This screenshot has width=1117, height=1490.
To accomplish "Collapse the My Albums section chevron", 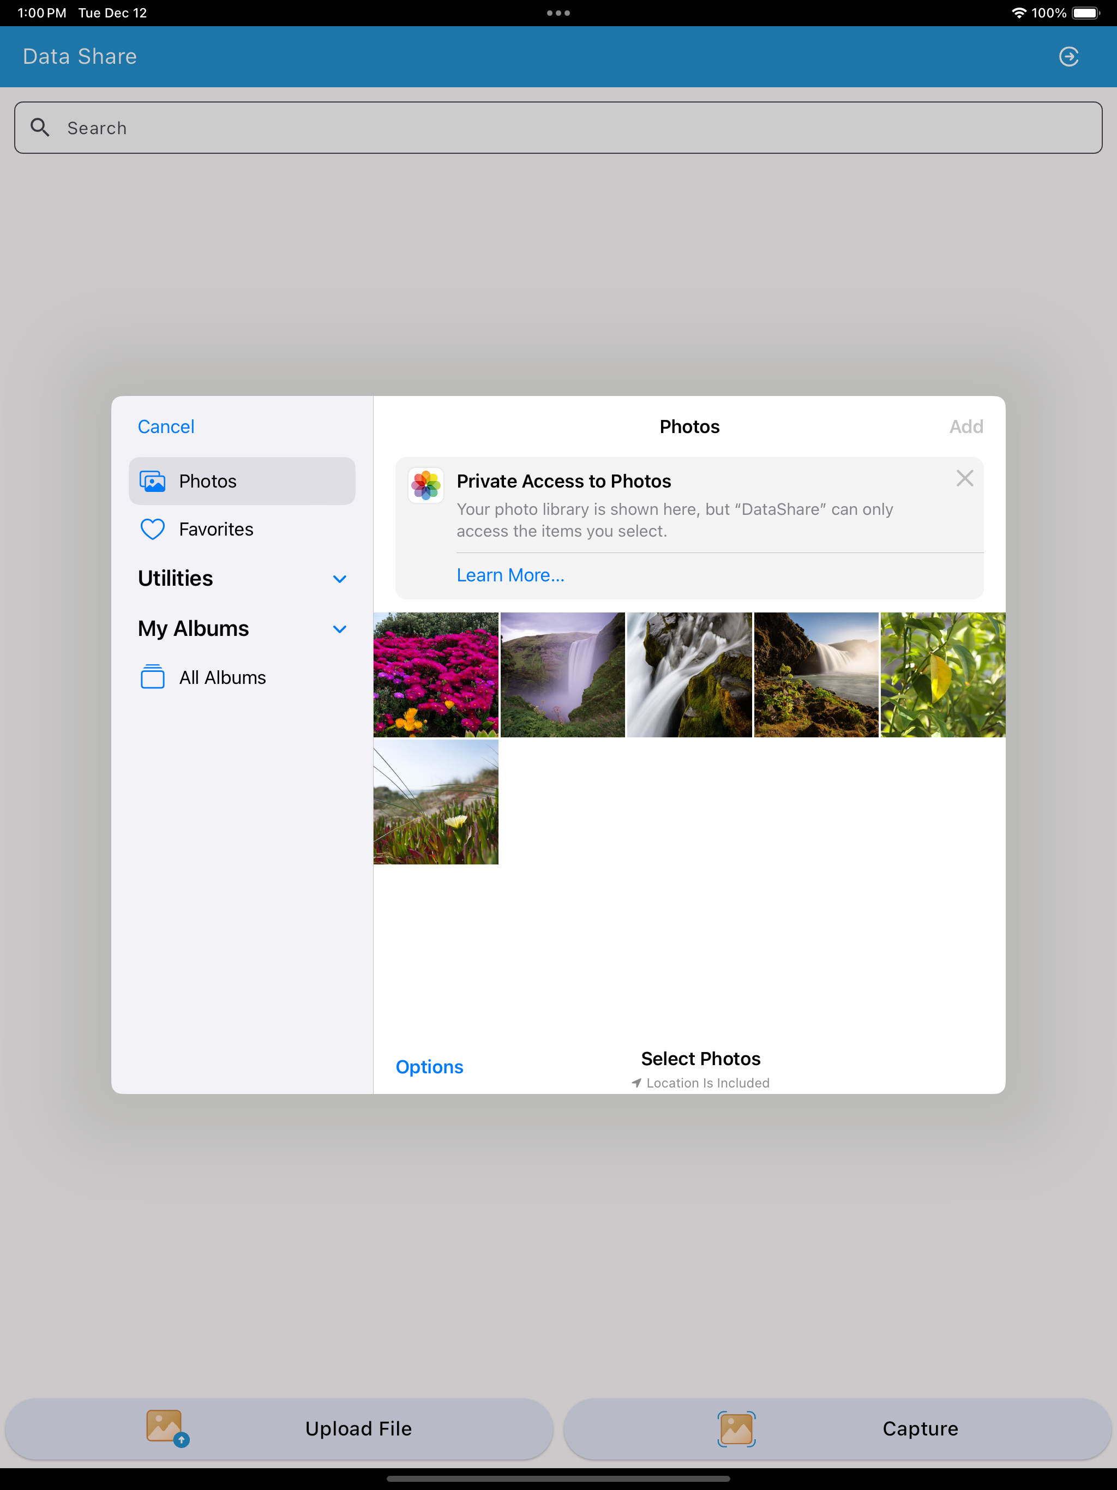I will (x=340, y=629).
